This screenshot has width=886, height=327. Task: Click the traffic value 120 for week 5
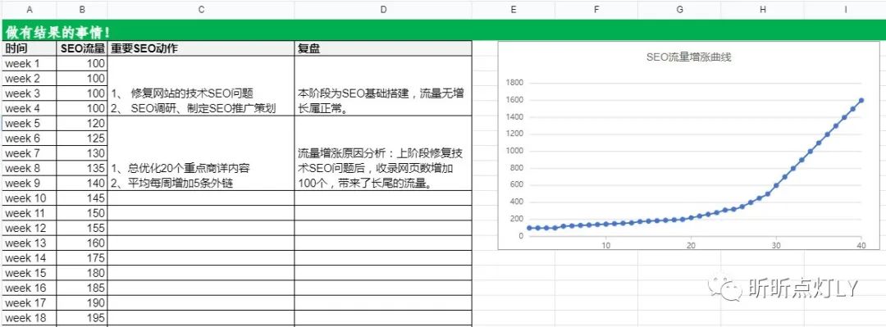coord(83,124)
